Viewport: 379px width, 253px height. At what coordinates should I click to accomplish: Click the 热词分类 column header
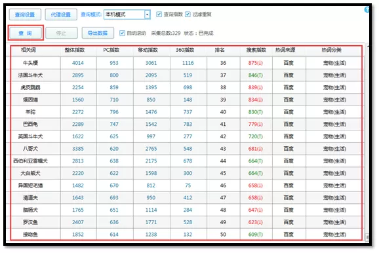point(331,50)
